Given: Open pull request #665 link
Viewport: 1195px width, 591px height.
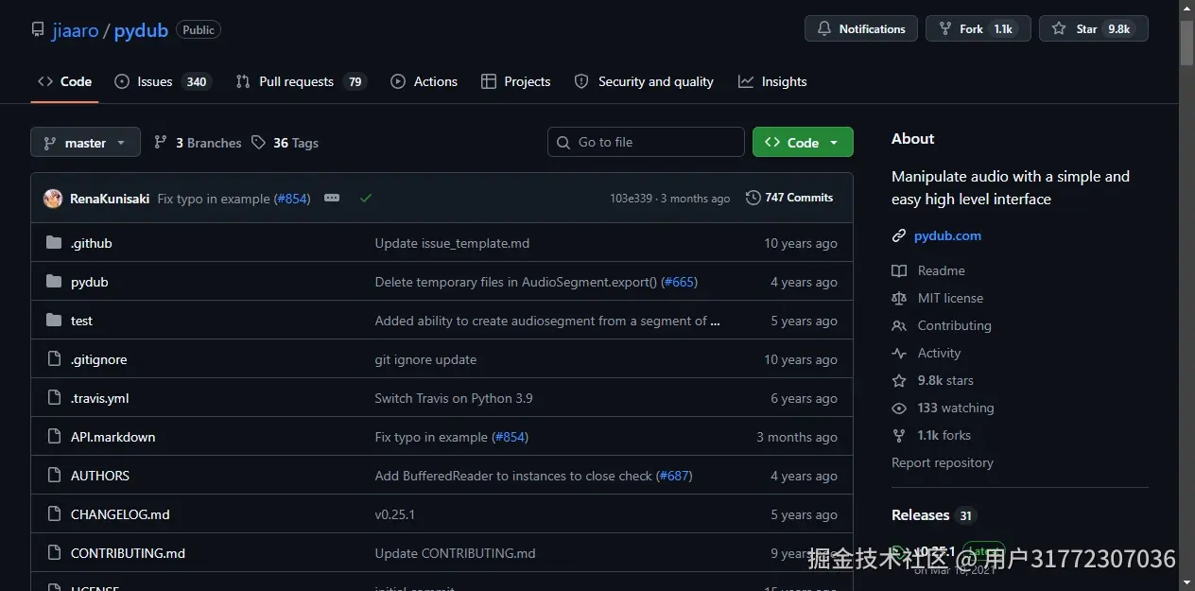Looking at the screenshot, I should pos(679,282).
